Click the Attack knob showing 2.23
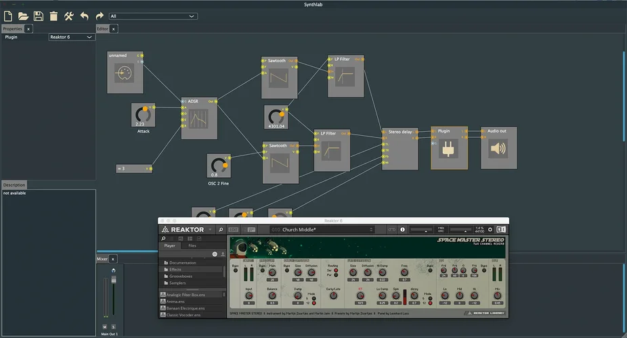The image size is (627, 338). [x=143, y=114]
